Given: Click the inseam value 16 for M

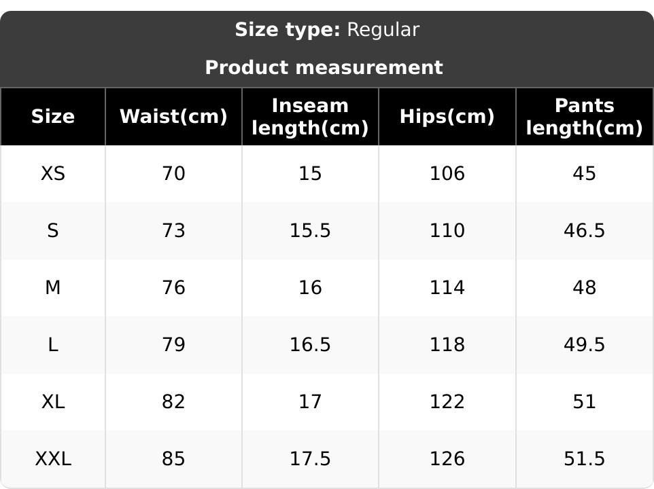Looking at the screenshot, I should tap(310, 288).
